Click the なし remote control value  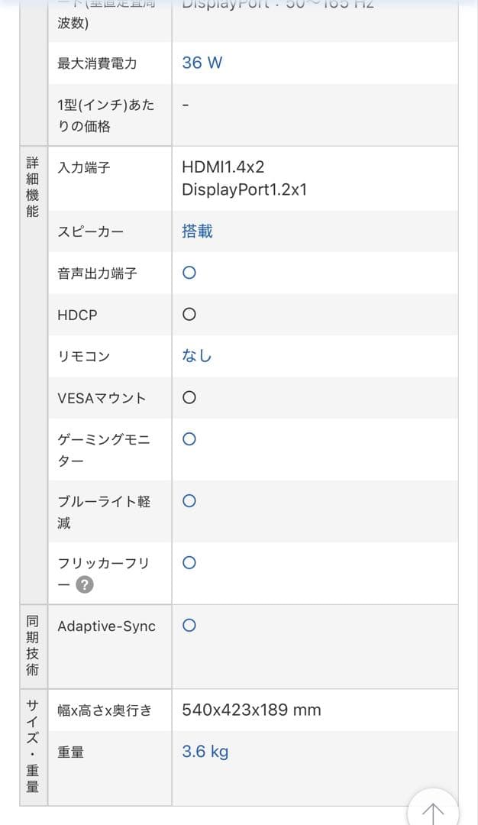[196, 355]
